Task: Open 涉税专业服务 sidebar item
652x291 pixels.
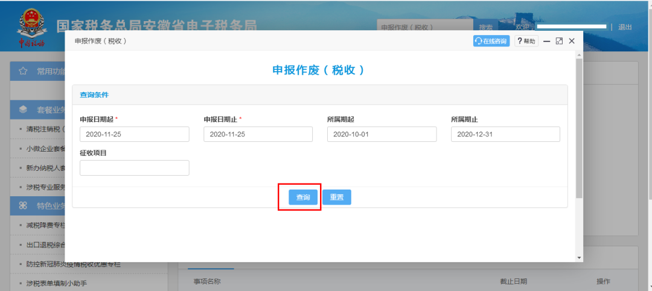Action: 46,187
